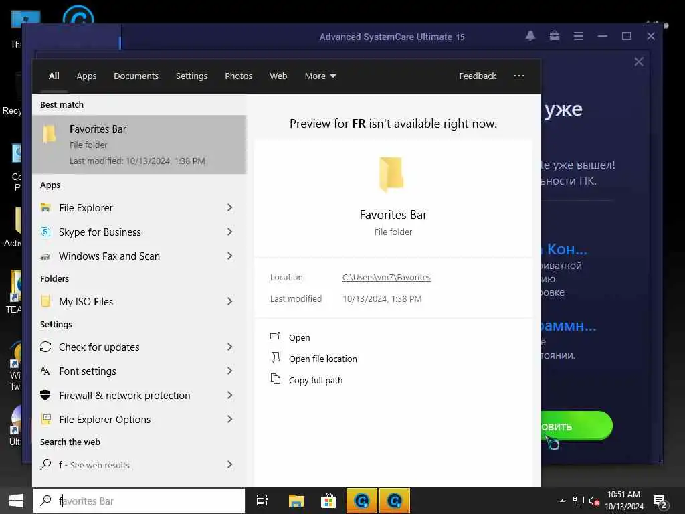
Task: Switch to the Apps search tab
Action: click(86, 76)
